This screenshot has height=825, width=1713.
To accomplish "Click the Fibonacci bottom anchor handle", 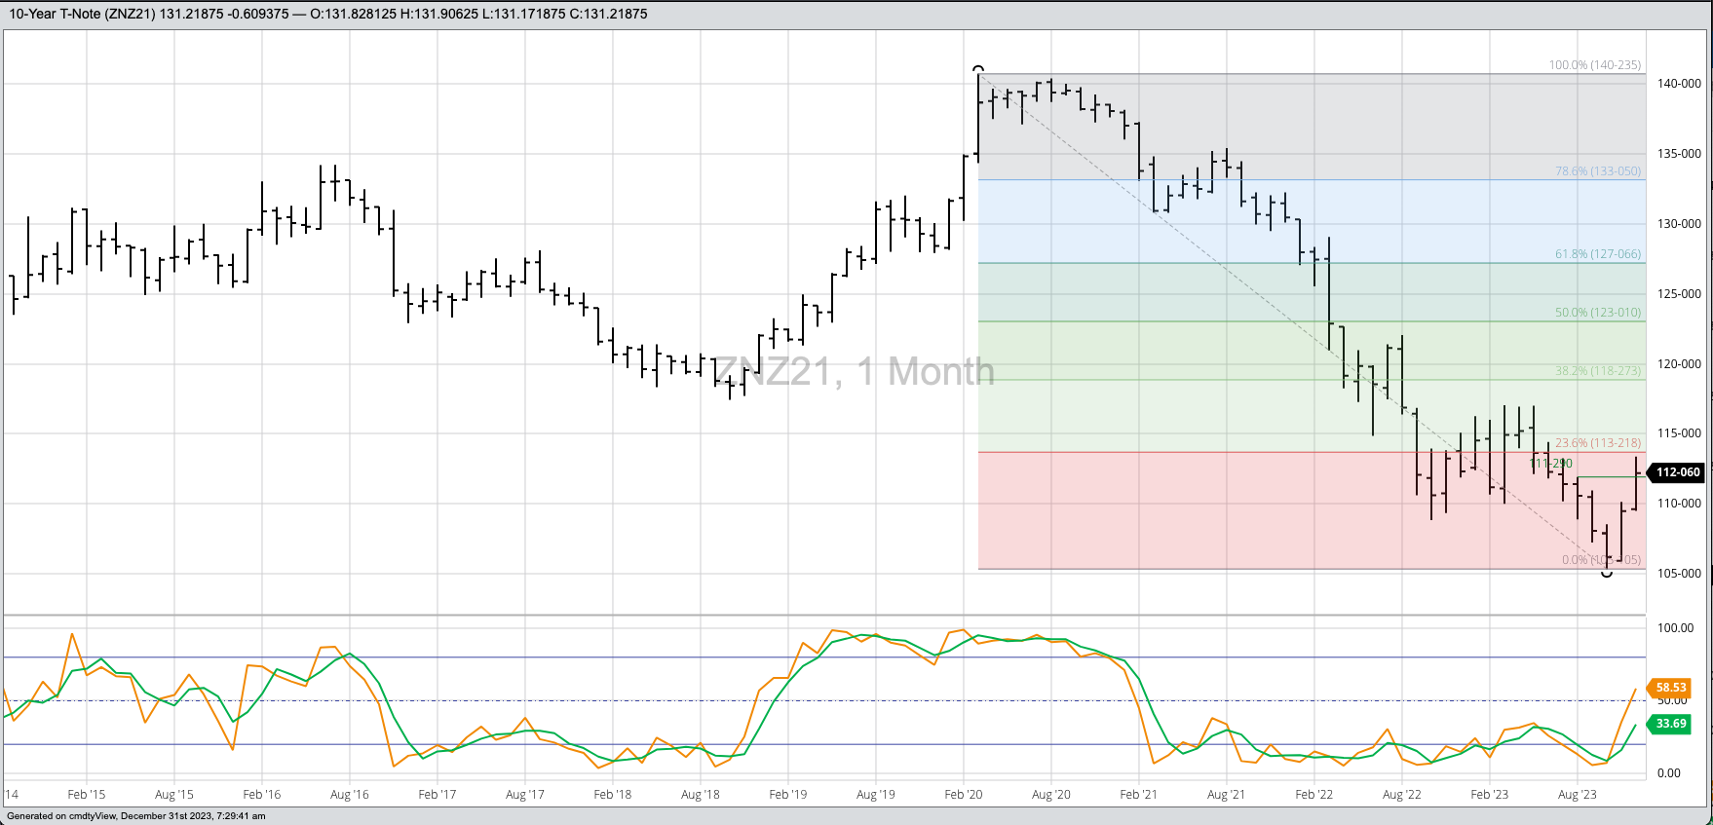I will coord(1607,573).
